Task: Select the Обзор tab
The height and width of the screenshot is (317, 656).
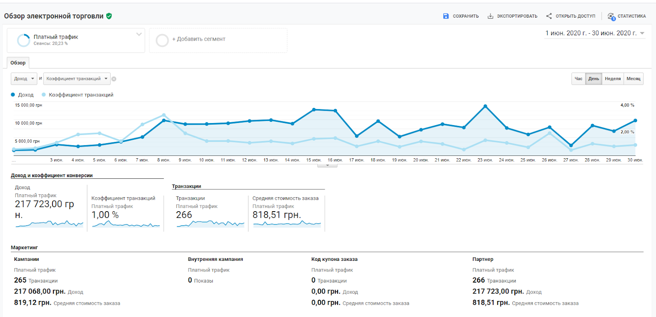Action: pyautogui.click(x=18, y=63)
